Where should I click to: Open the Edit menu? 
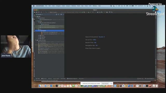tap(50, 6)
